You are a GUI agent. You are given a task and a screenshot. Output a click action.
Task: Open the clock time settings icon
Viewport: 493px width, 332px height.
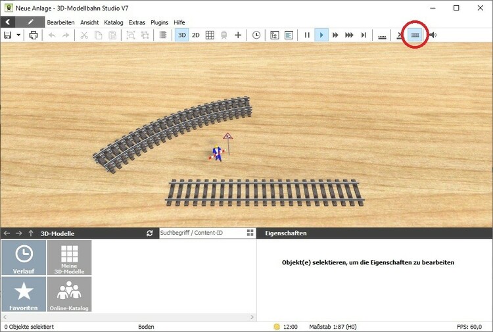coord(256,35)
